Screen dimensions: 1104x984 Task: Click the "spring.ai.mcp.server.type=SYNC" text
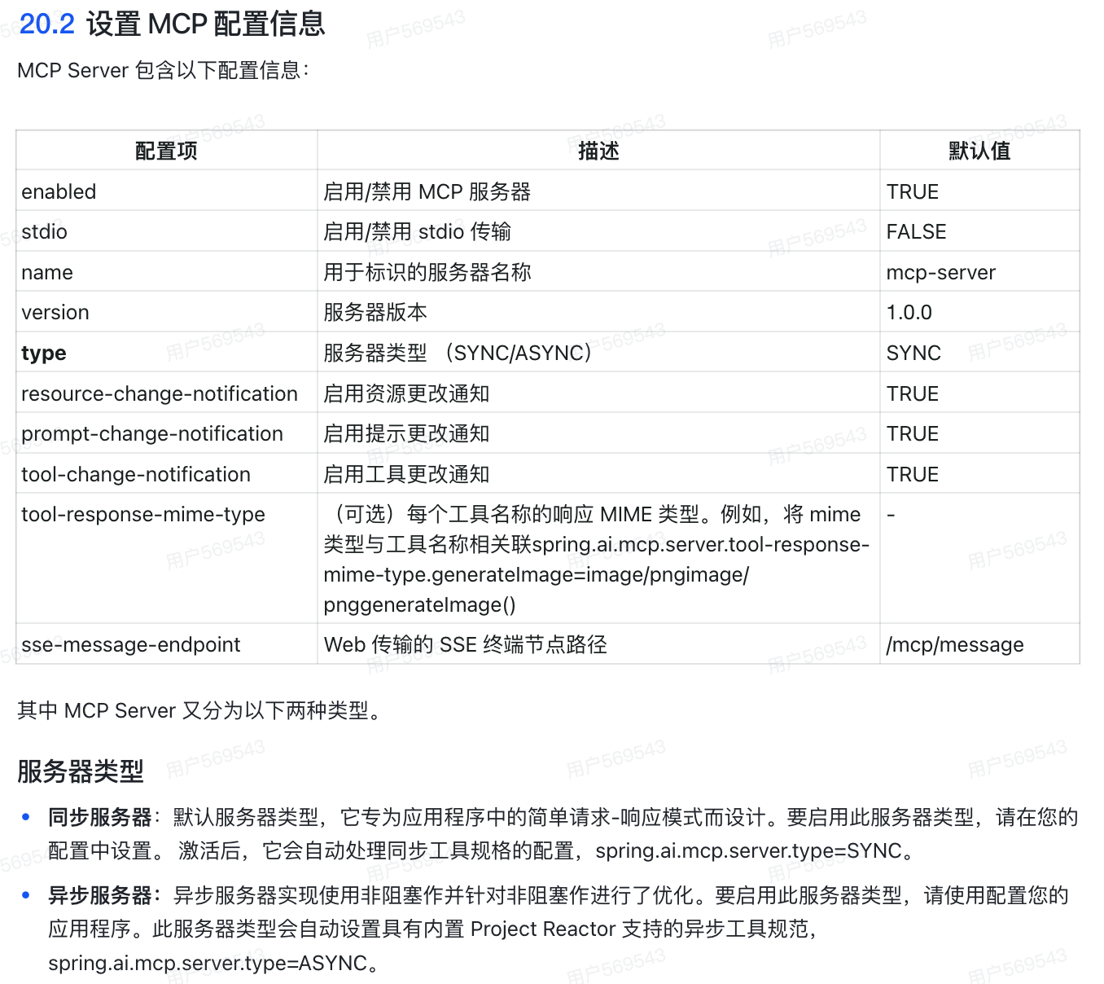[x=748, y=851]
